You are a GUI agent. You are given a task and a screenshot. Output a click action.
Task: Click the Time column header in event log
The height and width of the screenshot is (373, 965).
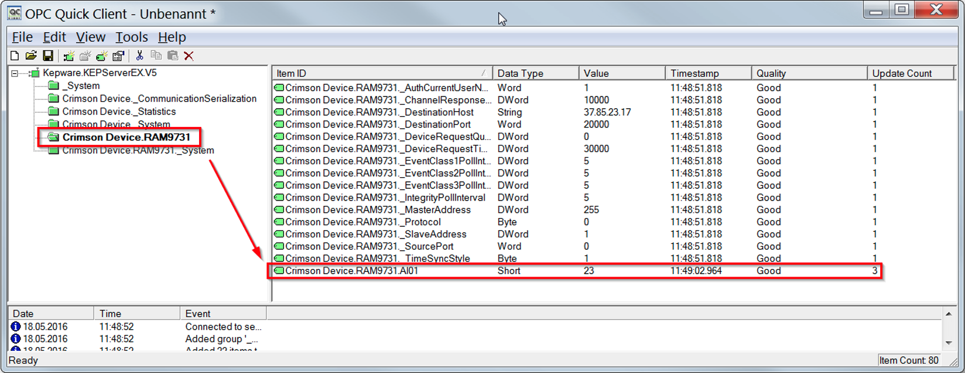[x=137, y=314]
